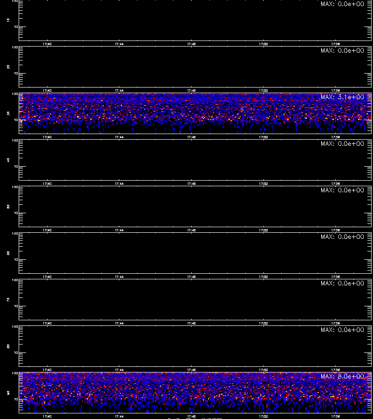Click the 17:48 tick label below panel 8R
The width and height of the screenshot is (373, 419).
[191, 370]
